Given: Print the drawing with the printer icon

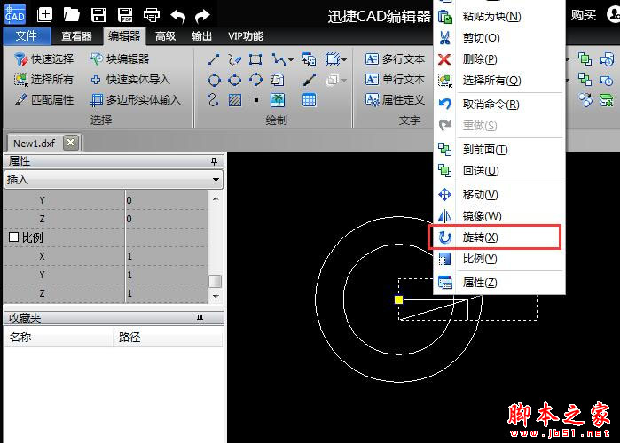Looking at the screenshot, I should (x=152, y=15).
